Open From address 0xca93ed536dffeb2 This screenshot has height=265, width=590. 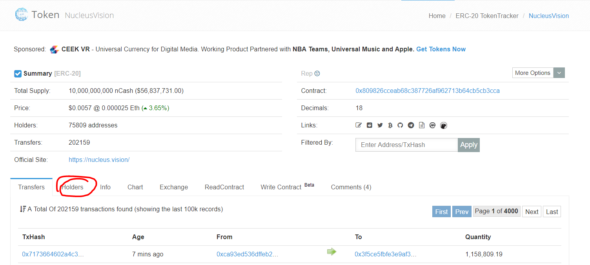pos(248,254)
